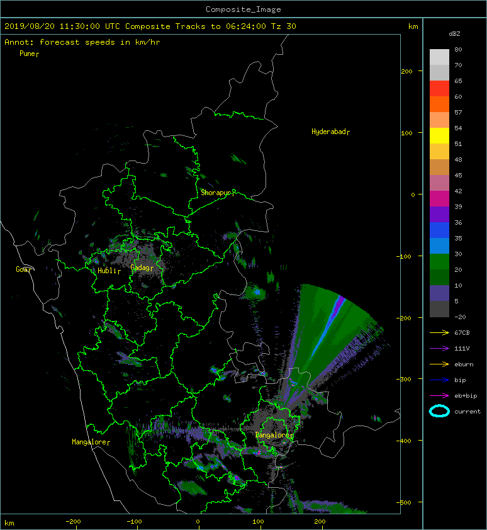Click the 'eb+bip' legend label
487x530 pixels.
[x=466, y=396]
